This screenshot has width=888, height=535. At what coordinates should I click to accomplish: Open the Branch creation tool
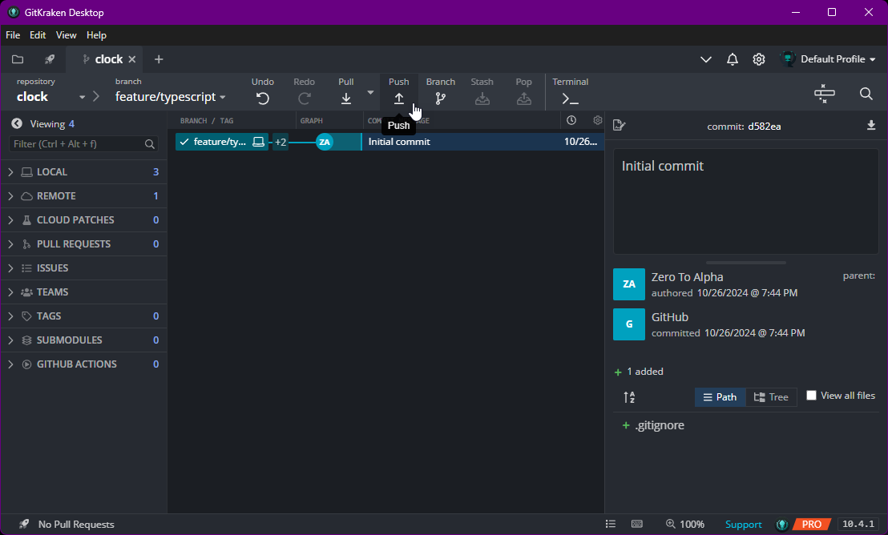tap(440, 98)
